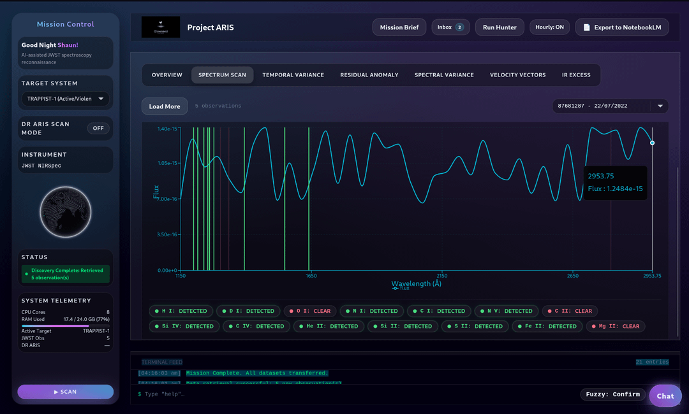Click the Load More button
The height and width of the screenshot is (414, 689).
point(165,106)
